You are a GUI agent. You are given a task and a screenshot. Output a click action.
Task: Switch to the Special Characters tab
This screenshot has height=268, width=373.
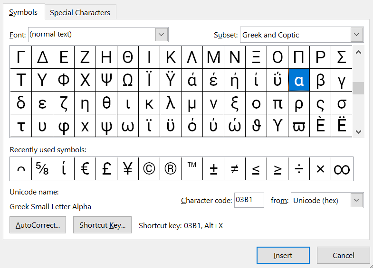(80, 13)
